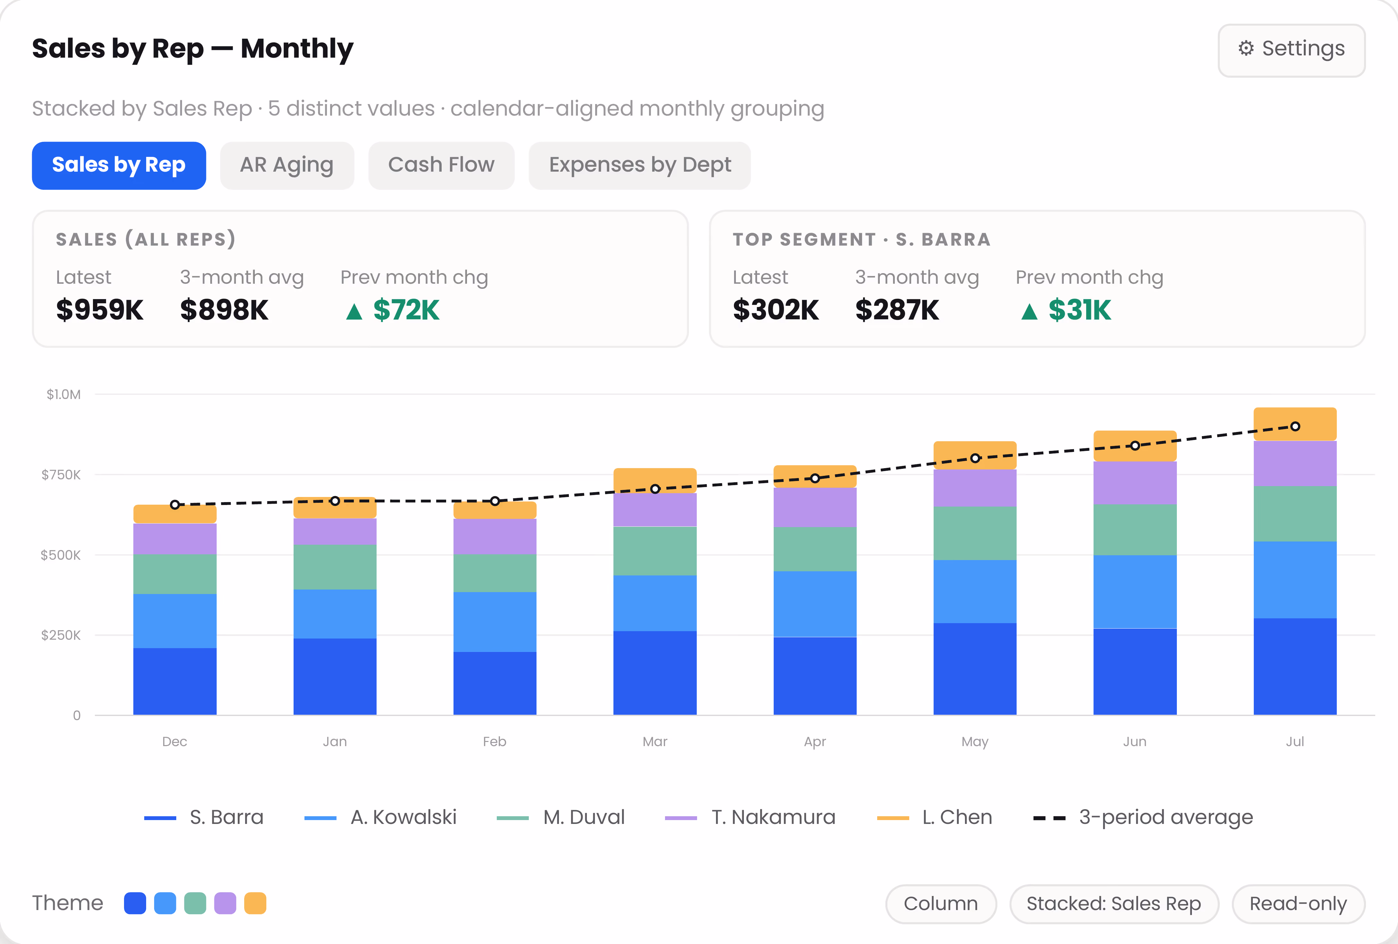
Task: Click the Stacked: Sales Rep chip
Action: 1114,904
